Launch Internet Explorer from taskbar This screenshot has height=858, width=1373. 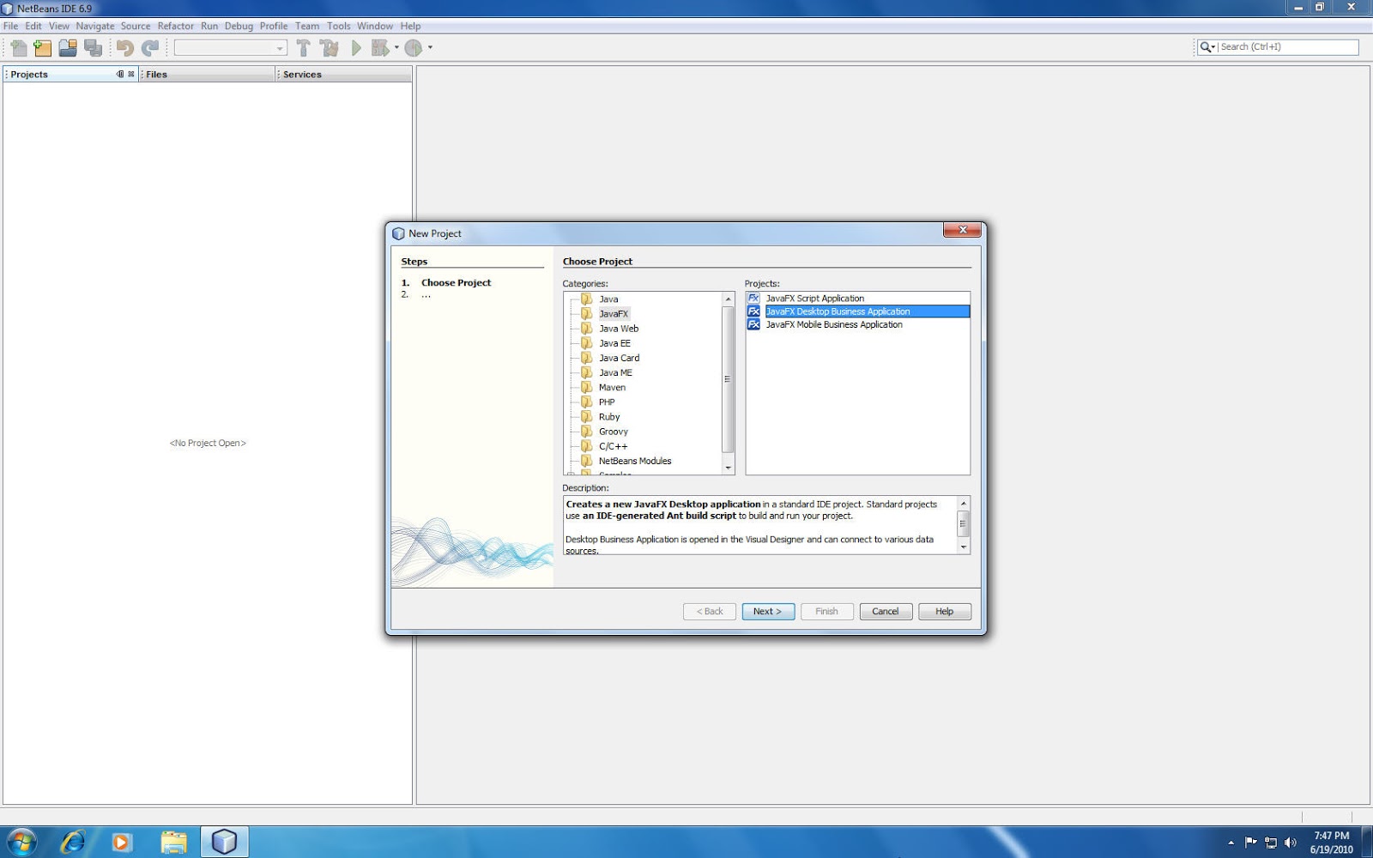[x=72, y=842]
